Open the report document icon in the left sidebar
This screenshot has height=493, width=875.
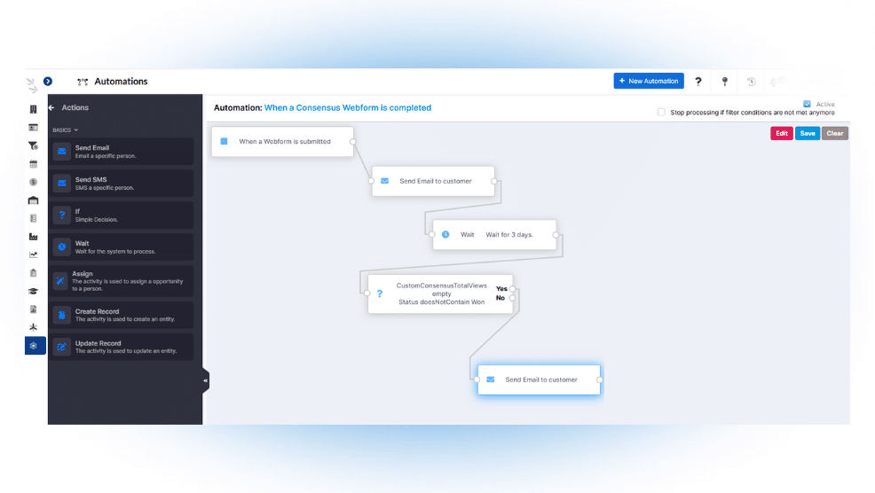click(x=34, y=309)
